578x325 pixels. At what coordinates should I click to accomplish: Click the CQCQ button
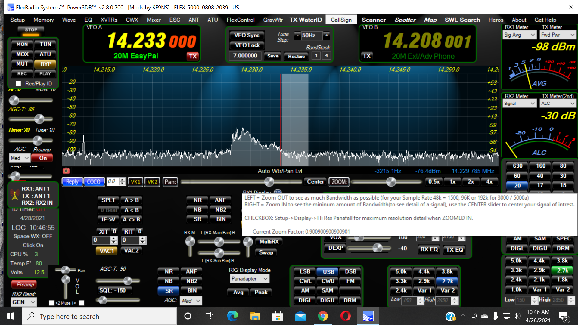click(x=94, y=182)
